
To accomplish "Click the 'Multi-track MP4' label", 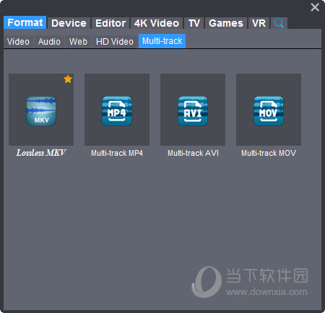I will tap(117, 153).
